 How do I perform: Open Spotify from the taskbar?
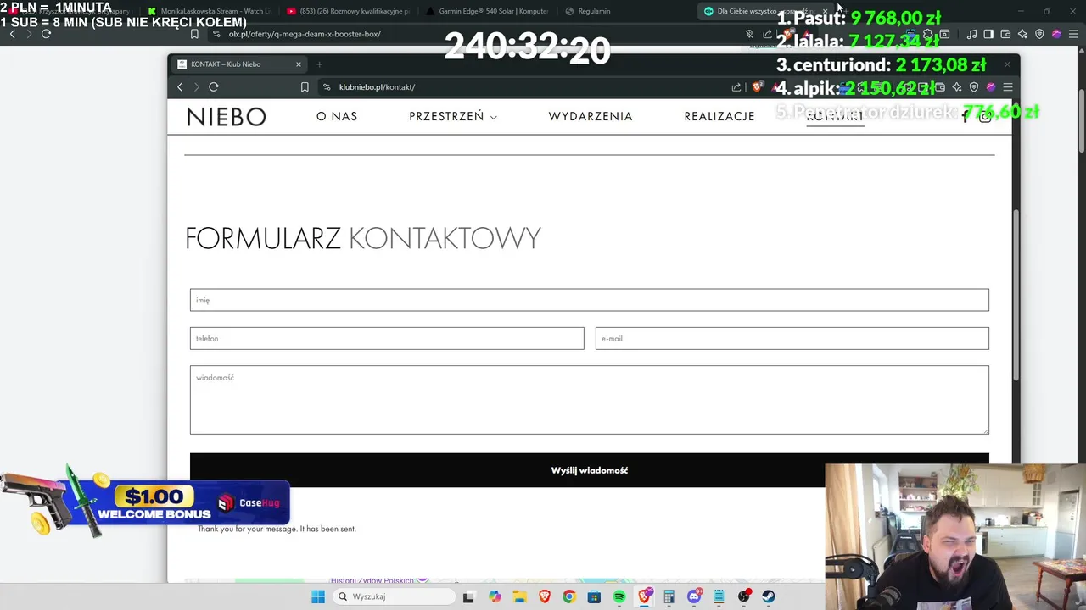[619, 596]
